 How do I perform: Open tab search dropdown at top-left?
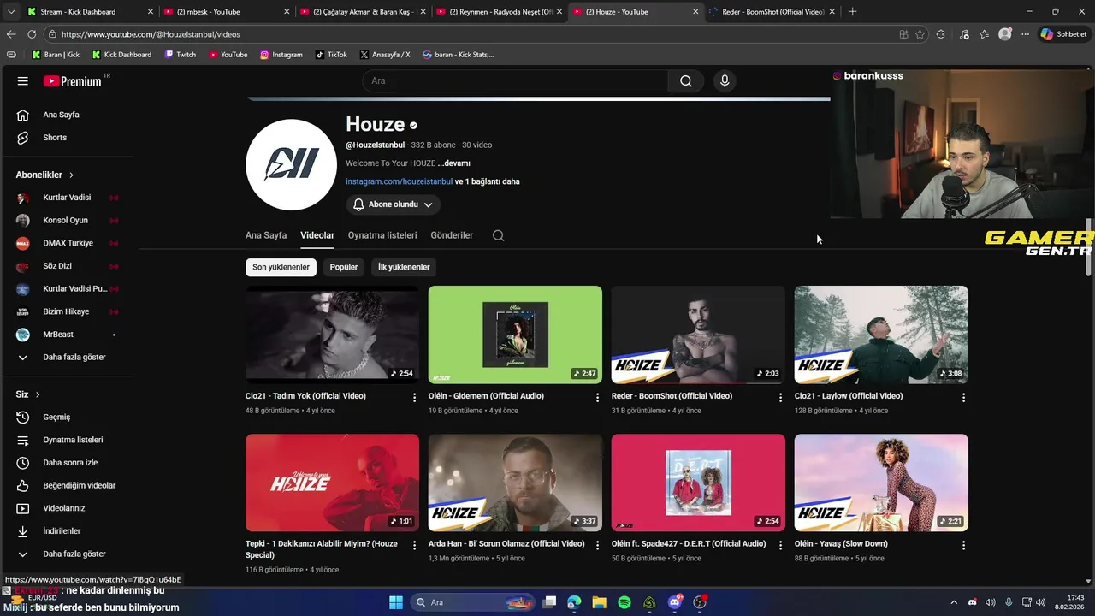tap(10, 12)
